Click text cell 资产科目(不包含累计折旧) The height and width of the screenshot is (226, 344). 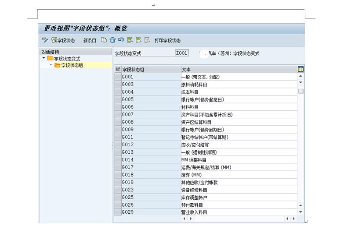click(x=239, y=115)
